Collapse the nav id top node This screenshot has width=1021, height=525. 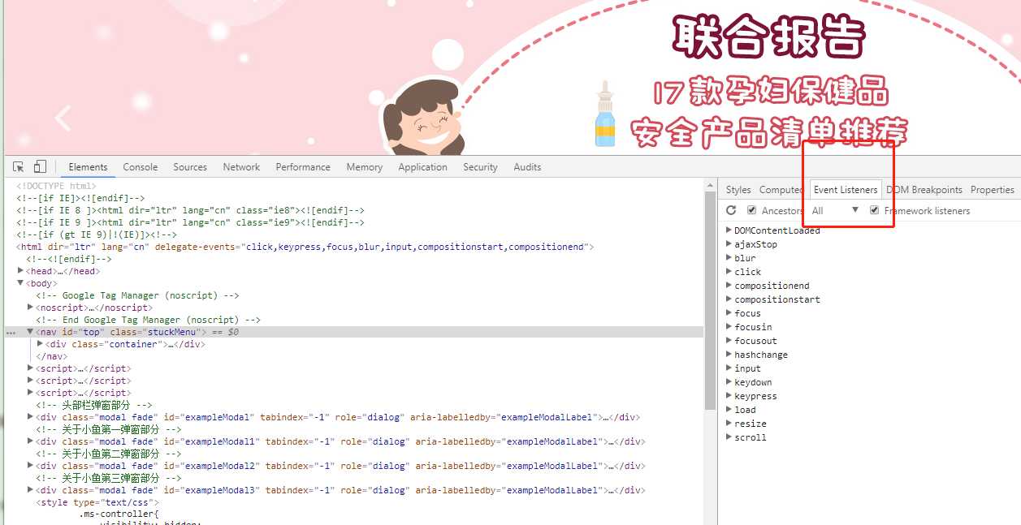tap(30, 332)
